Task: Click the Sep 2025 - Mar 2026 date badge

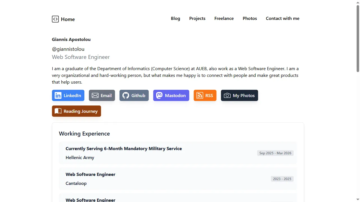Action: pyautogui.click(x=275, y=153)
